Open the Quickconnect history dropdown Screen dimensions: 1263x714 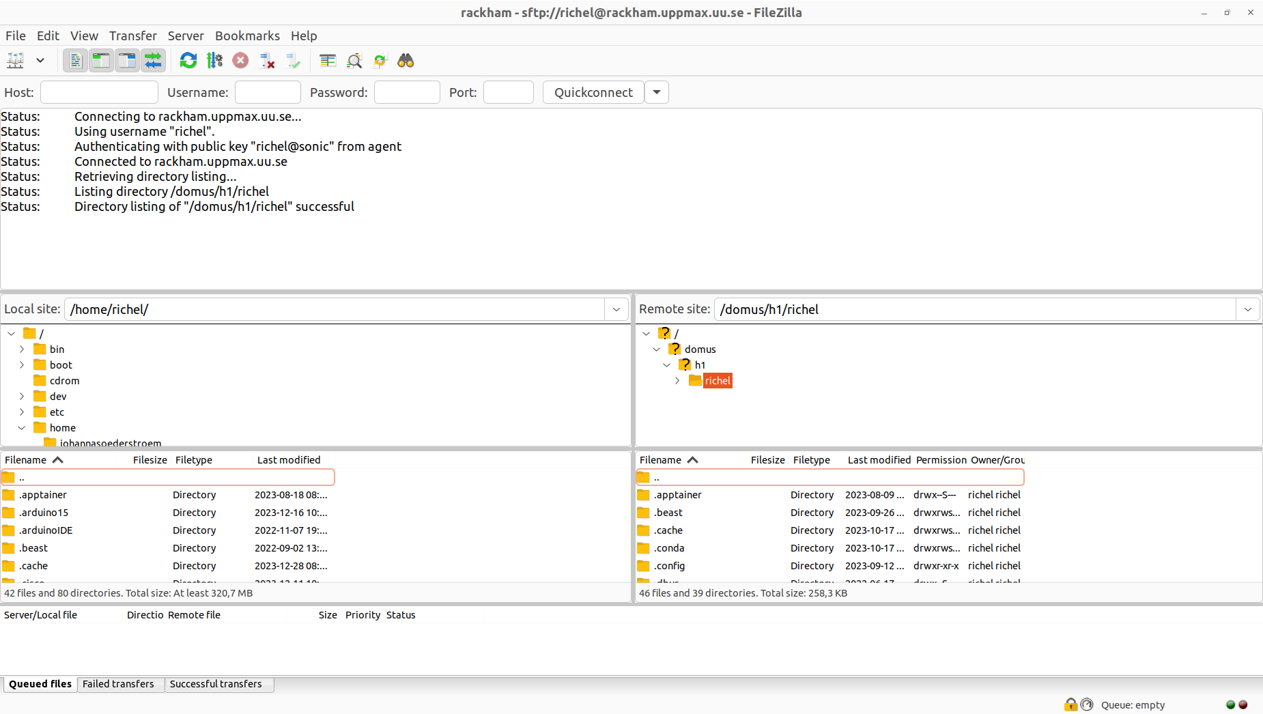pos(657,92)
